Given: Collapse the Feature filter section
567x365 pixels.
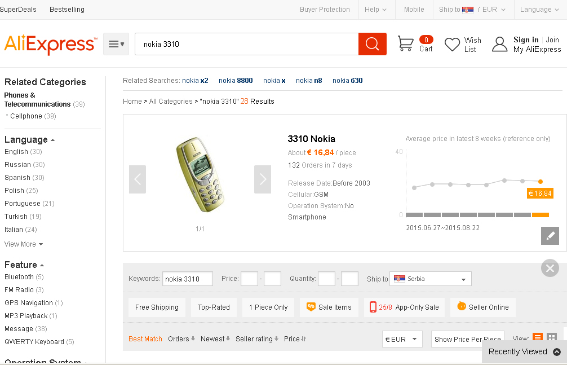Looking at the screenshot, I should tap(24, 265).
